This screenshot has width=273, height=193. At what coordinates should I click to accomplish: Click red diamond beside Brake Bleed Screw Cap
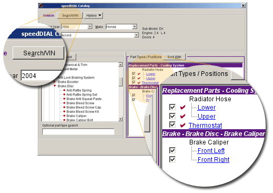tap(64, 107)
